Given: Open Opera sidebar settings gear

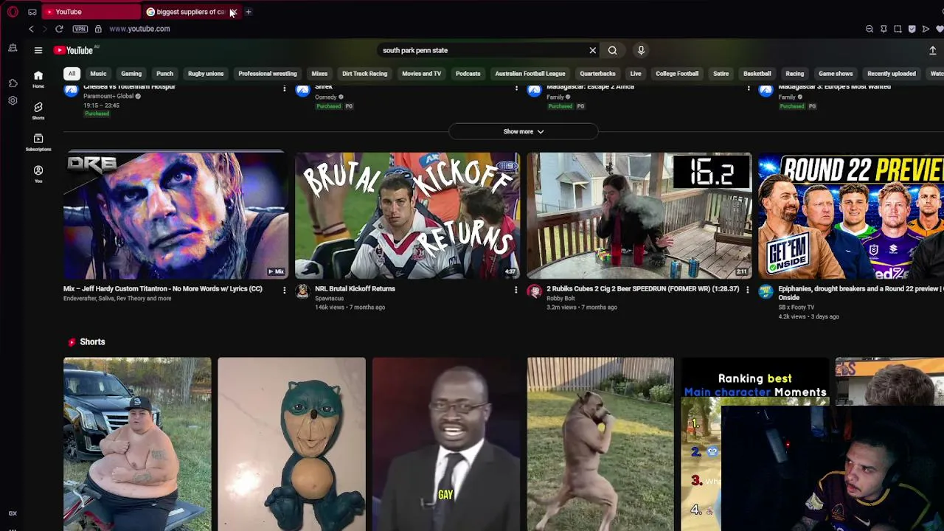Looking at the screenshot, I should click(13, 100).
